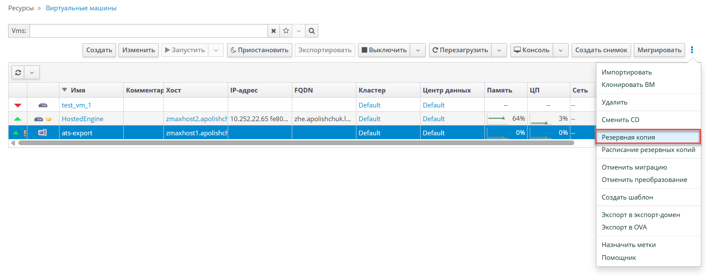Click the magnifier search icon
706x277 pixels.
click(311, 31)
